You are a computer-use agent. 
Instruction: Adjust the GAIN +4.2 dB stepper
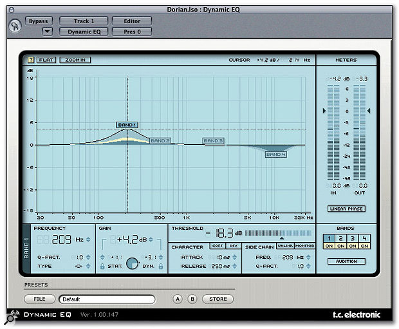[151, 240]
